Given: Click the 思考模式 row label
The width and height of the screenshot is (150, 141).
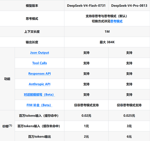Looking at the screenshot, I should [32, 19].
